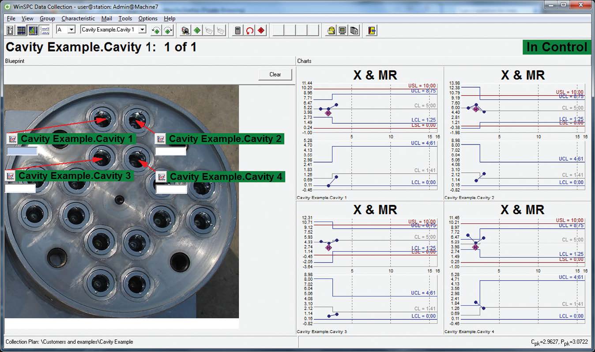595x352 pixels.
Task: Click the mailbox toolbar icon
Action: 185,30
